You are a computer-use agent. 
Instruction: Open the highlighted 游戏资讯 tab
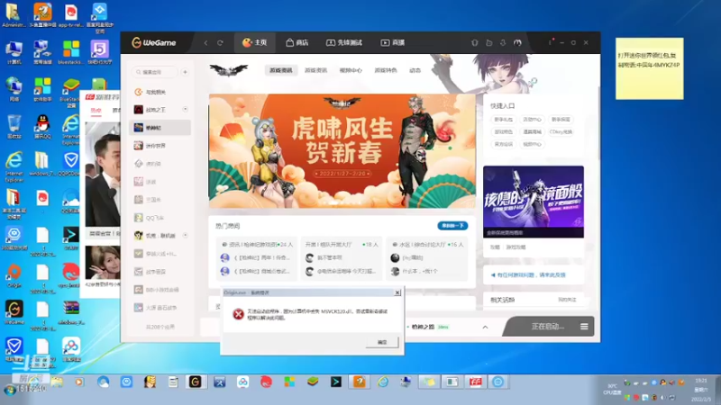[x=280, y=70]
